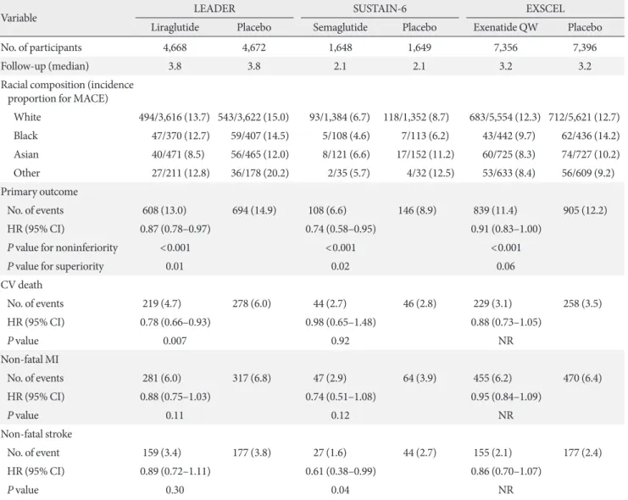The width and height of the screenshot is (628, 500).
Task: Click the cell '40/471 (8.5)'
Action: pos(178,154)
